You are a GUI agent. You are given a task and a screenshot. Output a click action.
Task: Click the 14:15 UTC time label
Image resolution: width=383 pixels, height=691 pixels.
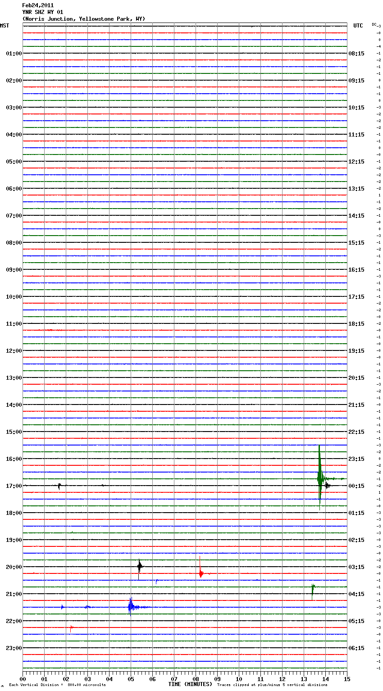click(356, 216)
